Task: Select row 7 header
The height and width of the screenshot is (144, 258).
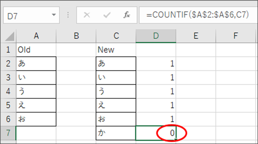Action: pos(8,133)
